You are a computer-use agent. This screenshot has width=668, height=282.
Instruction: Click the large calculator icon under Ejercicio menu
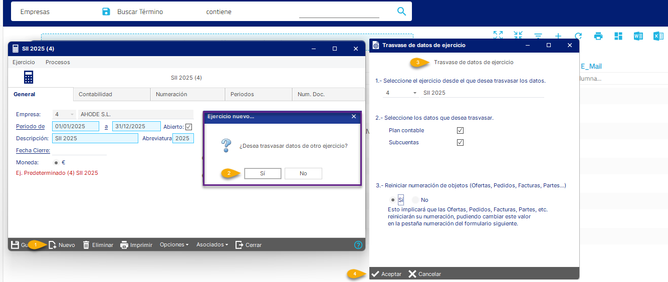tap(28, 78)
